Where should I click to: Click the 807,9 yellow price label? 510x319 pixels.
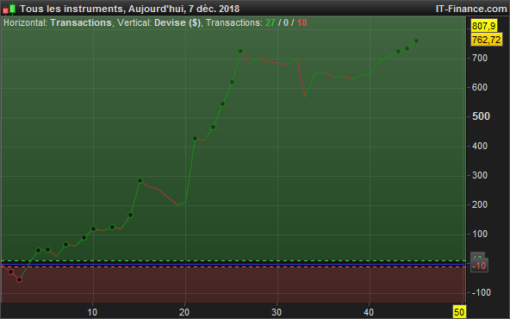(x=483, y=26)
